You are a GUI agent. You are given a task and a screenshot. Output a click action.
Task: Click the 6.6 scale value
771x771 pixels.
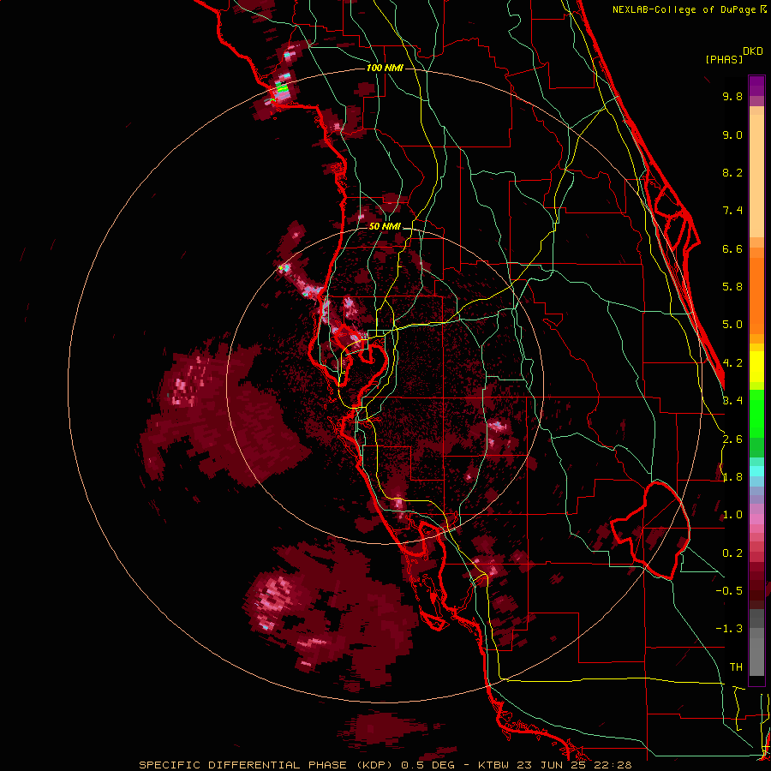pos(732,248)
